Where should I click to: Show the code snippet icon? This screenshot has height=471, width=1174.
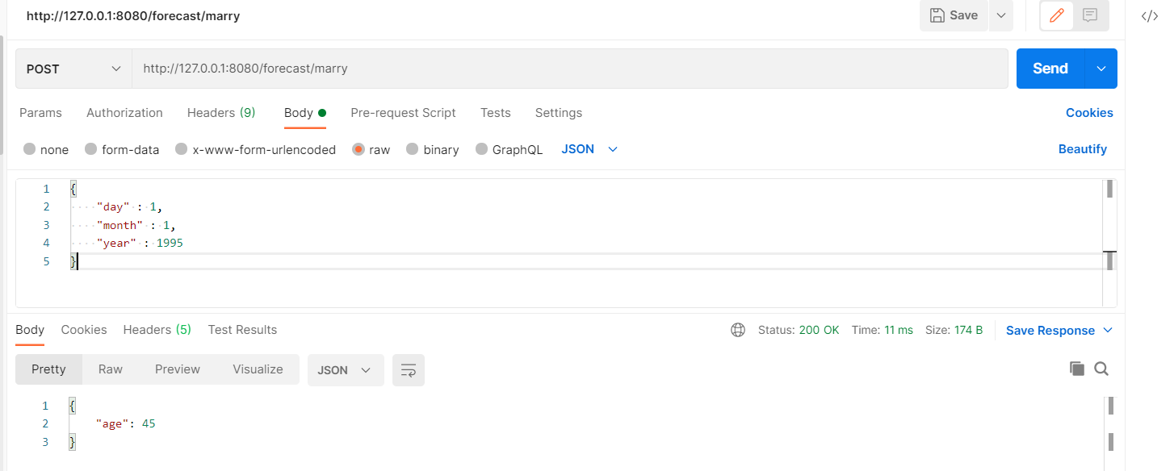point(1150,16)
